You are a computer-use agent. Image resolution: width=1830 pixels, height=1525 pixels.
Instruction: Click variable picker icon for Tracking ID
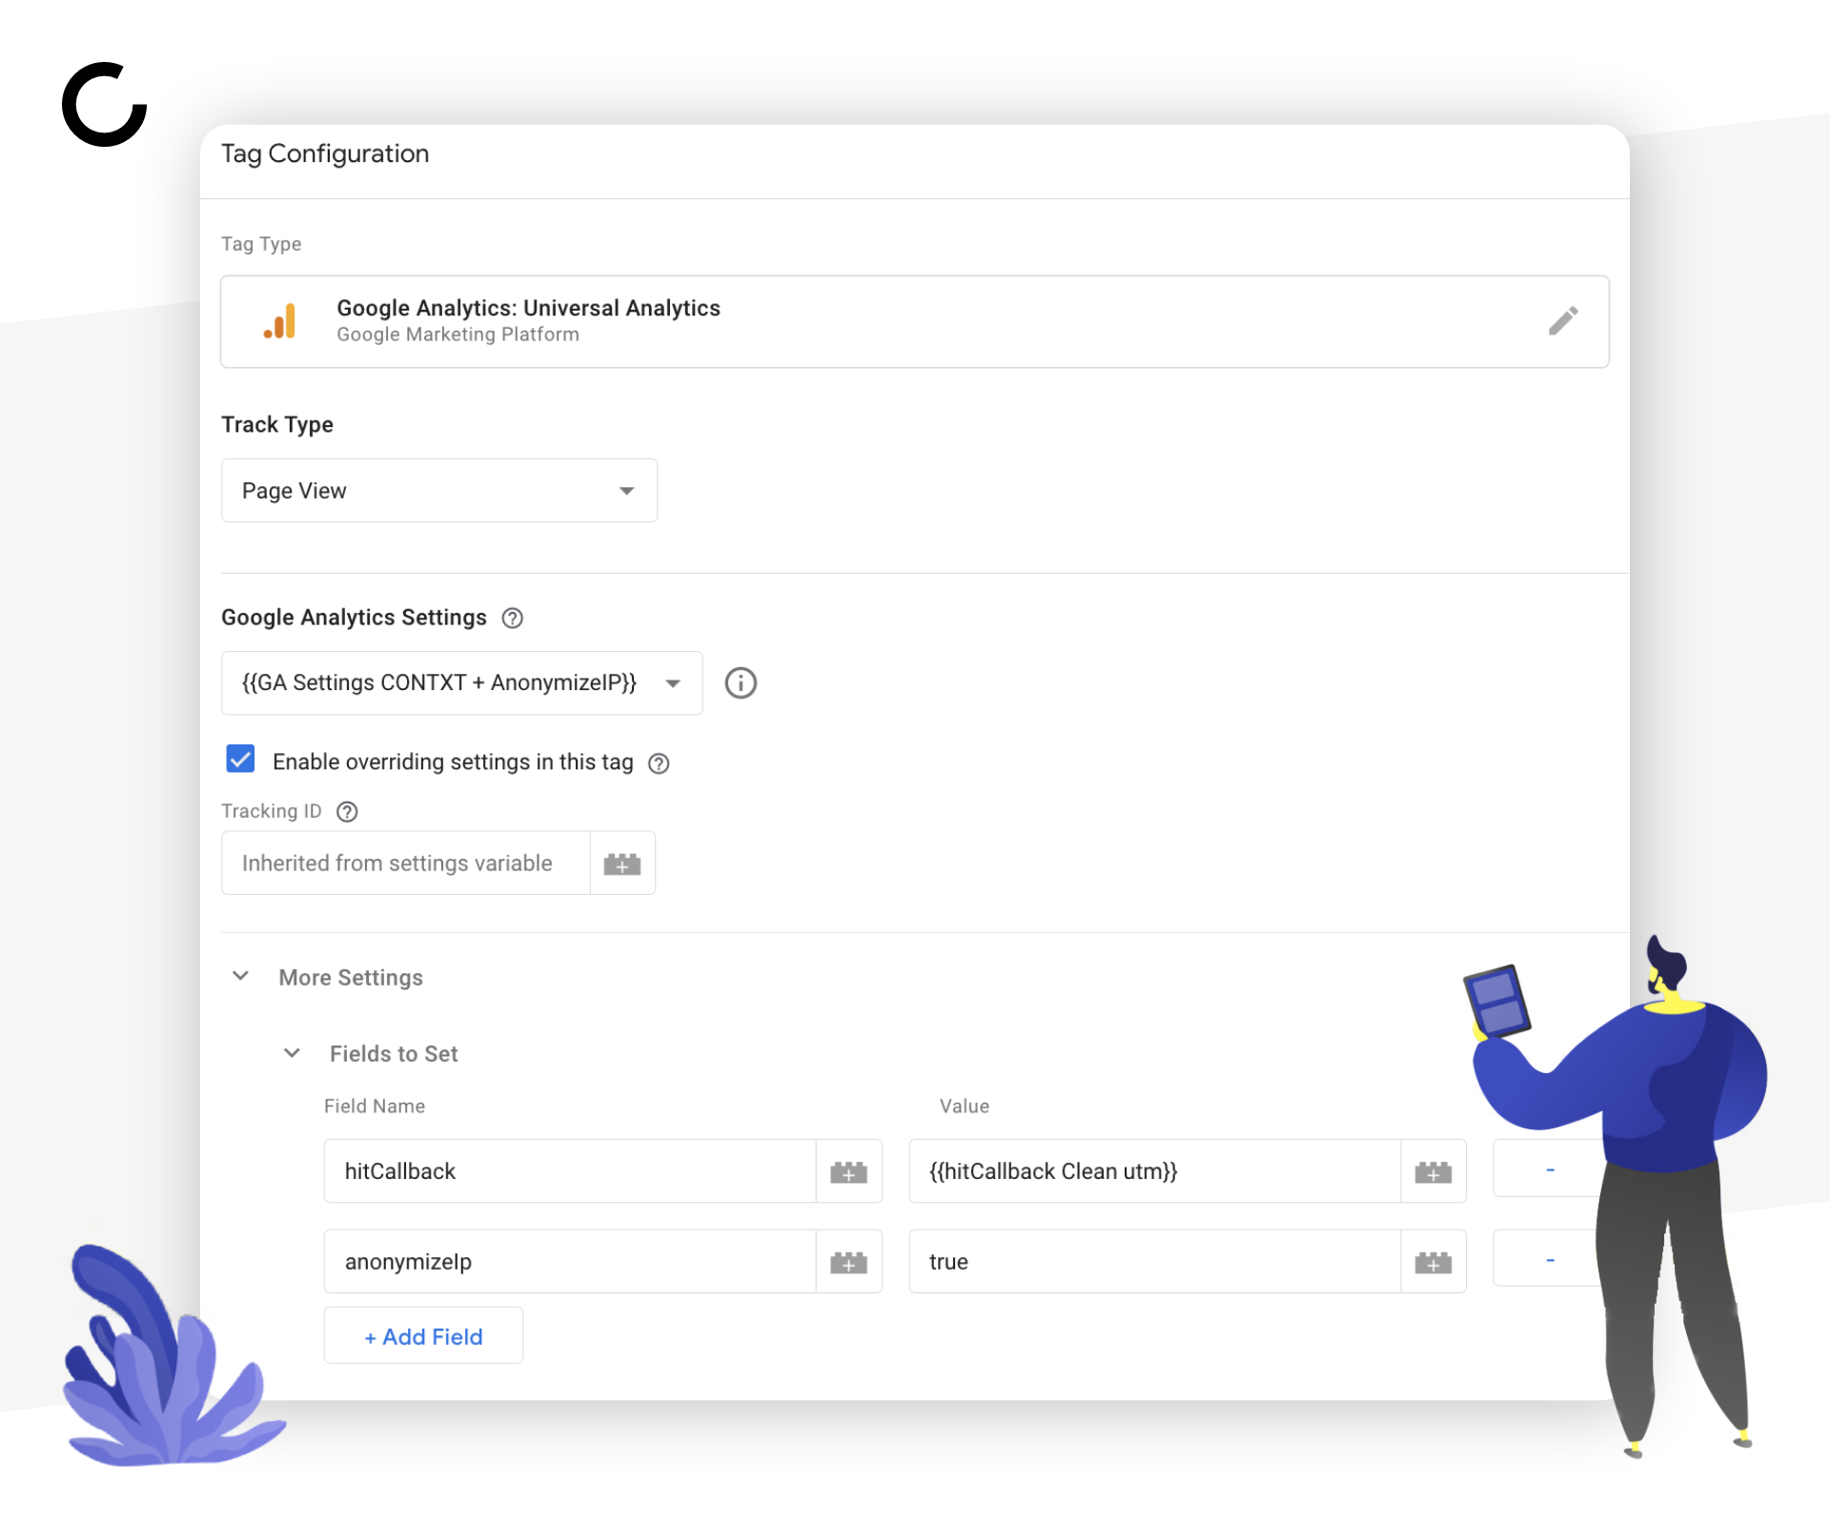622,864
